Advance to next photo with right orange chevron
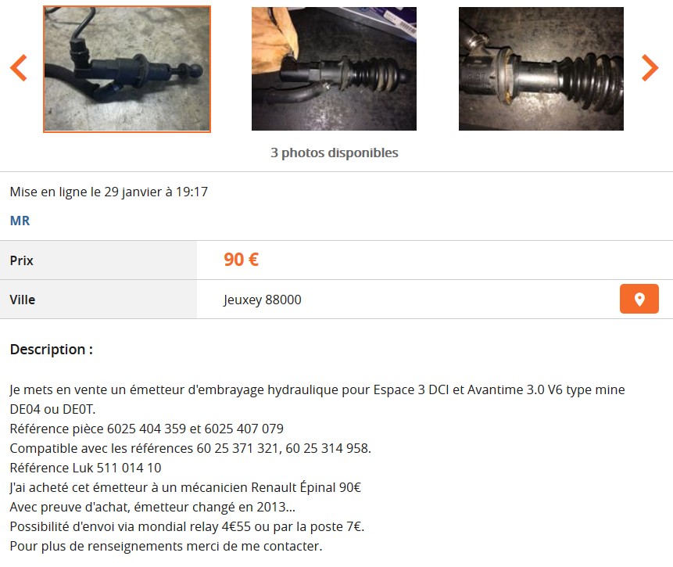Viewport: 673px width, 567px height. click(x=650, y=68)
